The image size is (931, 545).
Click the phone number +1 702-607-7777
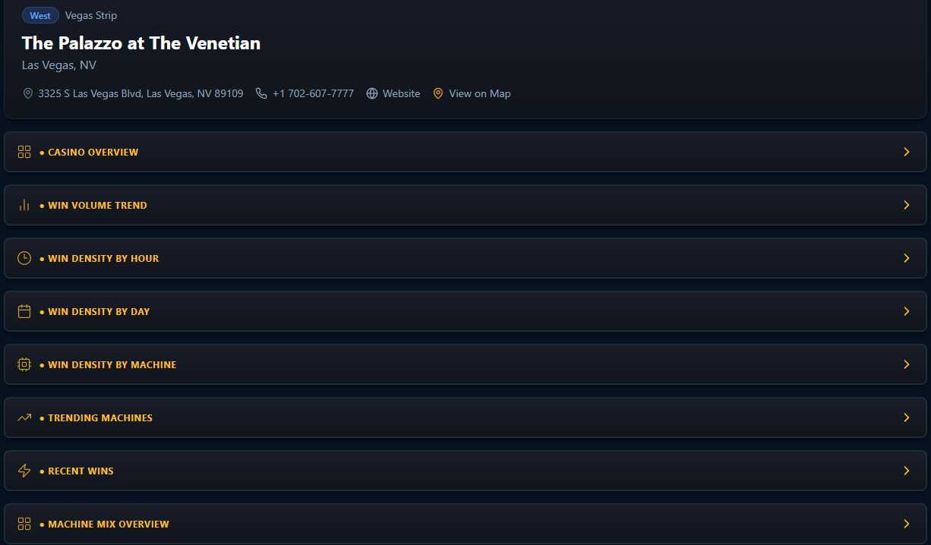[313, 93]
